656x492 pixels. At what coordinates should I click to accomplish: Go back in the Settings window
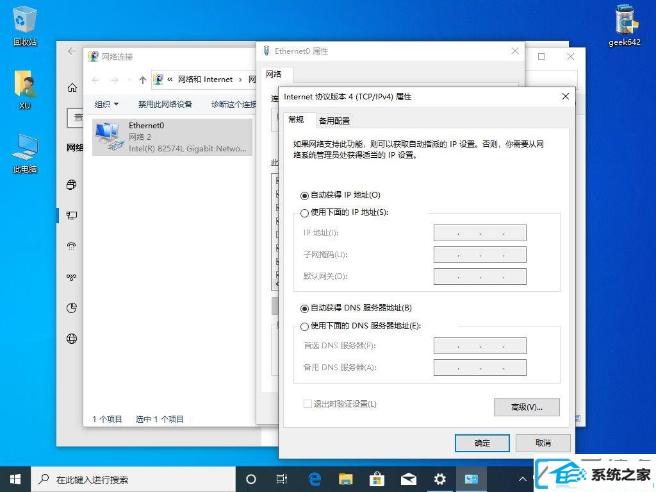[72, 51]
